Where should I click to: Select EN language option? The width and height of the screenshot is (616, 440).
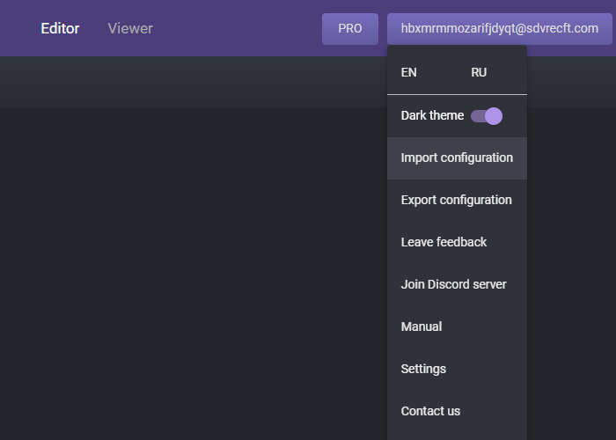(x=408, y=72)
